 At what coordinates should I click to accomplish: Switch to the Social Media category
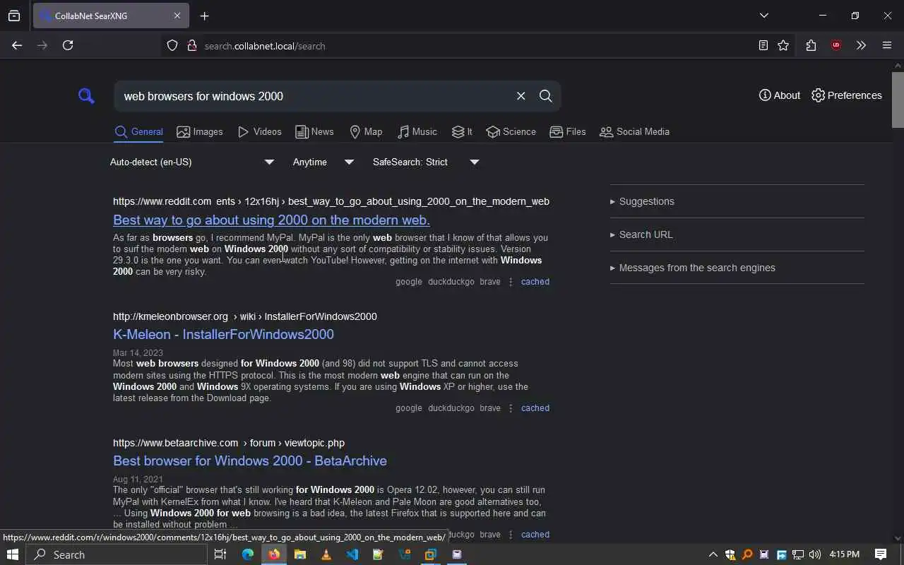point(634,131)
